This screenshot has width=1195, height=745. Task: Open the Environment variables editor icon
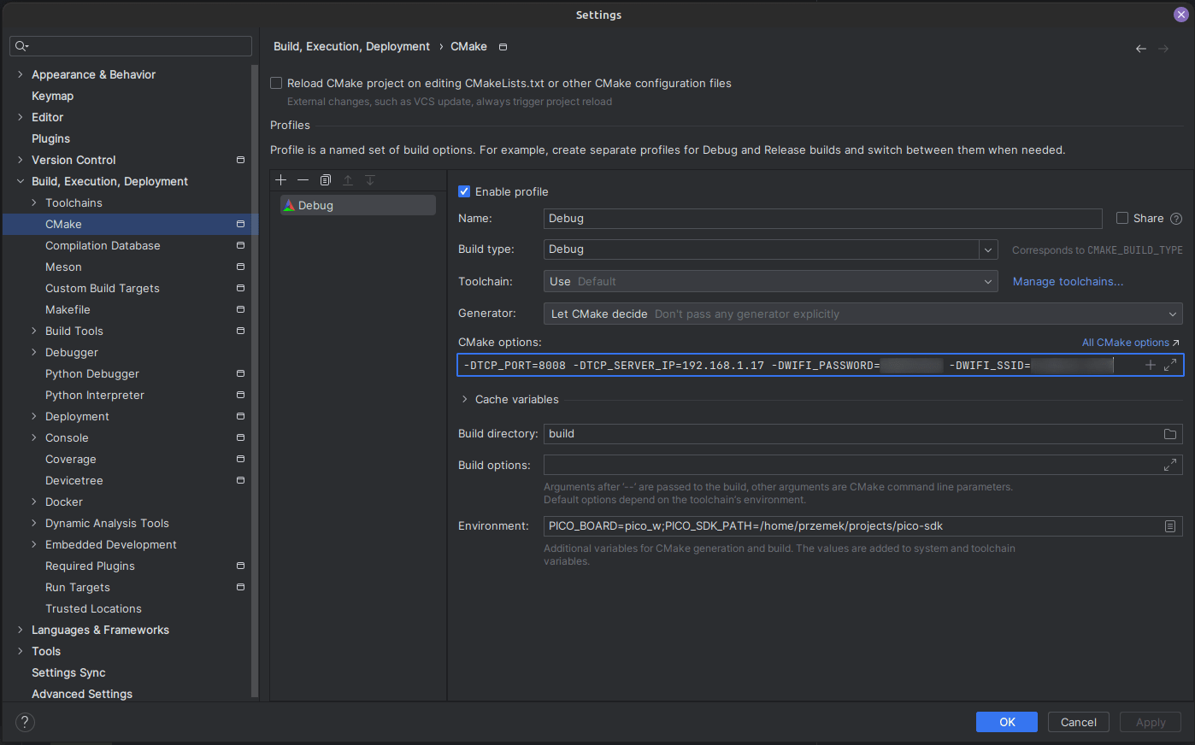[1170, 526]
